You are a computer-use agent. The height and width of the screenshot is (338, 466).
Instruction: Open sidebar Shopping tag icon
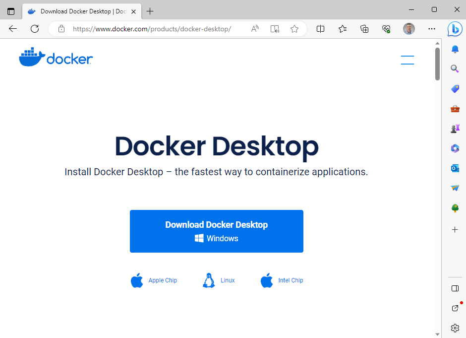pos(455,89)
